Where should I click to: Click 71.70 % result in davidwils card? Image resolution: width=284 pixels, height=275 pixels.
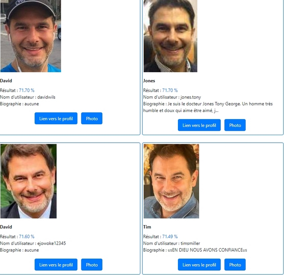point(27,90)
